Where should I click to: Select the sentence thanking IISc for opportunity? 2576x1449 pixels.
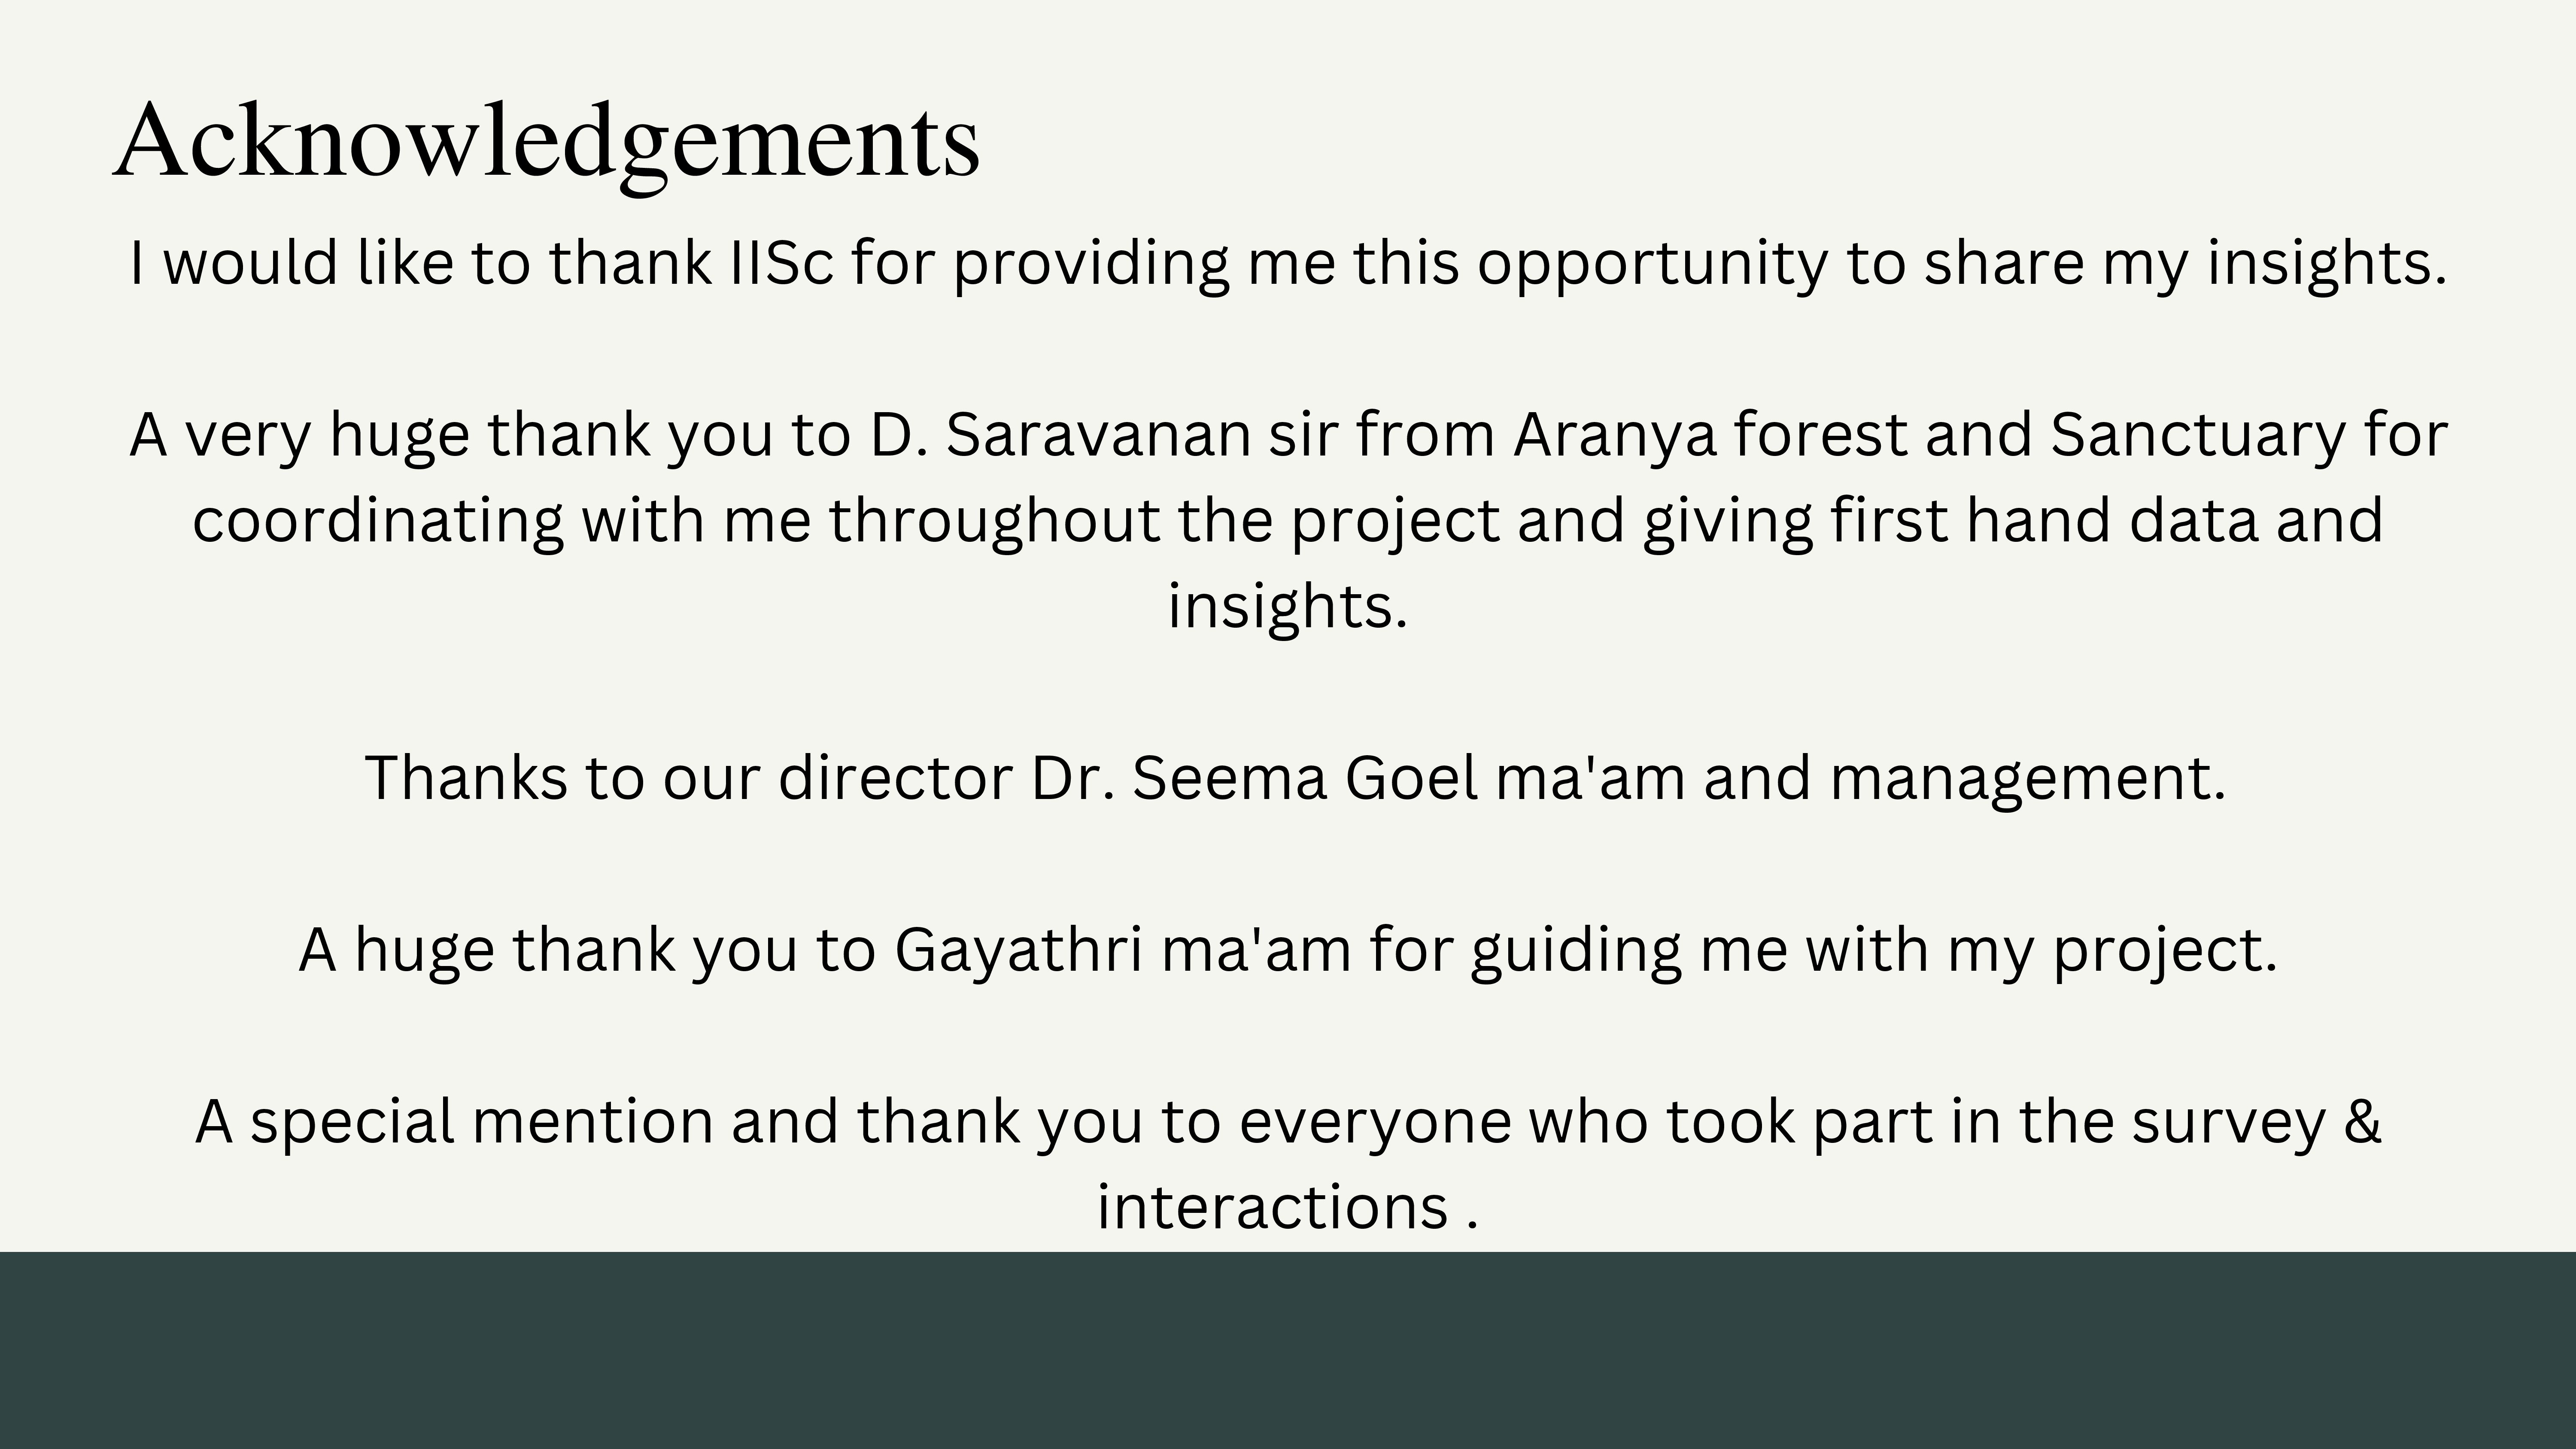click(x=1288, y=264)
